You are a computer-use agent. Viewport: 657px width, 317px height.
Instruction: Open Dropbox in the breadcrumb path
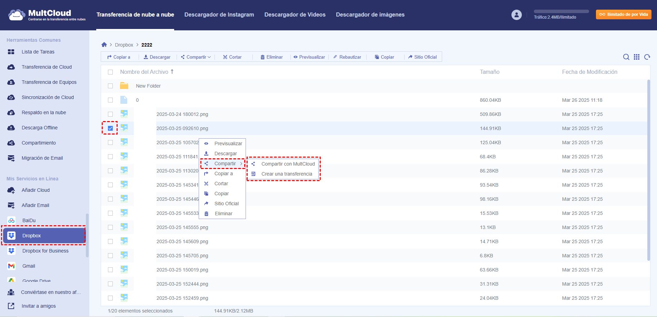click(124, 45)
